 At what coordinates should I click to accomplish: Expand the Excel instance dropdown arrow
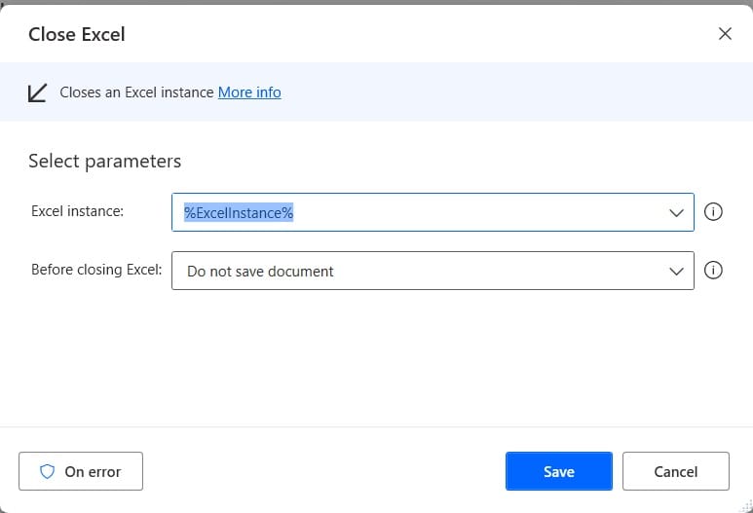pyautogui.click(x=676, y=212)
